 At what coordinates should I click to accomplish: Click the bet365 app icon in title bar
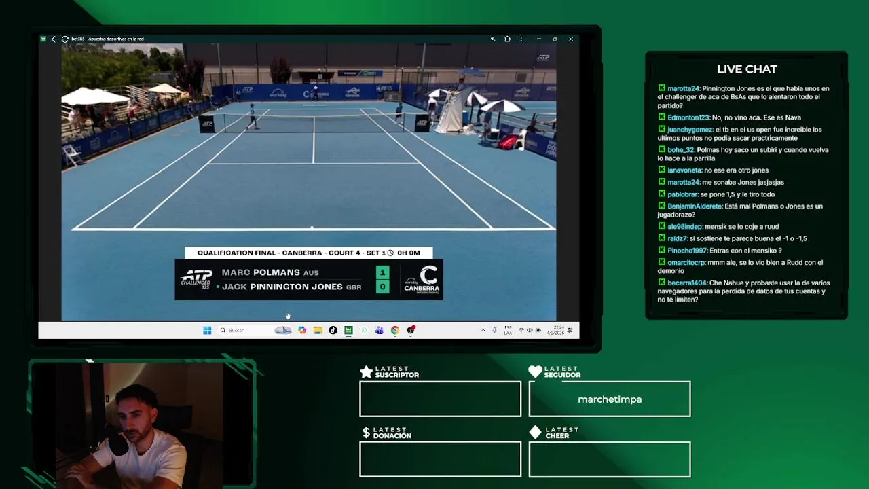43,39
